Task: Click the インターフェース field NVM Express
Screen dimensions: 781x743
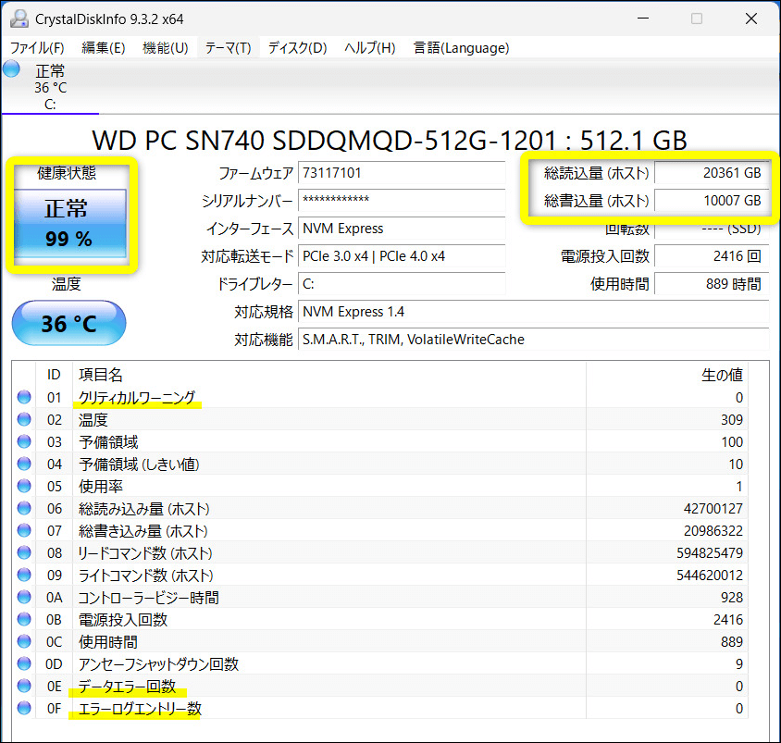Action: [x=402, y=228]
